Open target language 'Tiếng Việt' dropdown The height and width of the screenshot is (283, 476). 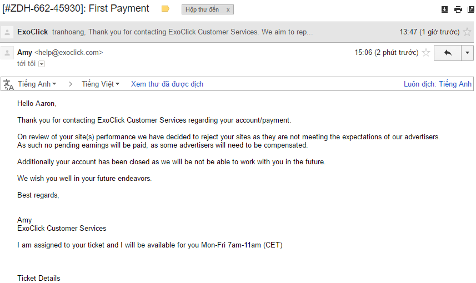pyautogui.click(x=101, y=84)
